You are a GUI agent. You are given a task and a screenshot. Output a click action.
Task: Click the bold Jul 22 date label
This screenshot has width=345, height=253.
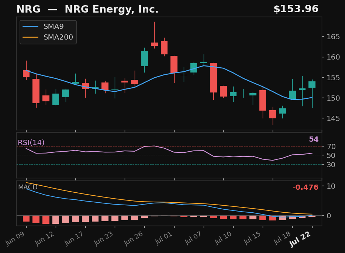pyautogui.click(x=300, y=239)
